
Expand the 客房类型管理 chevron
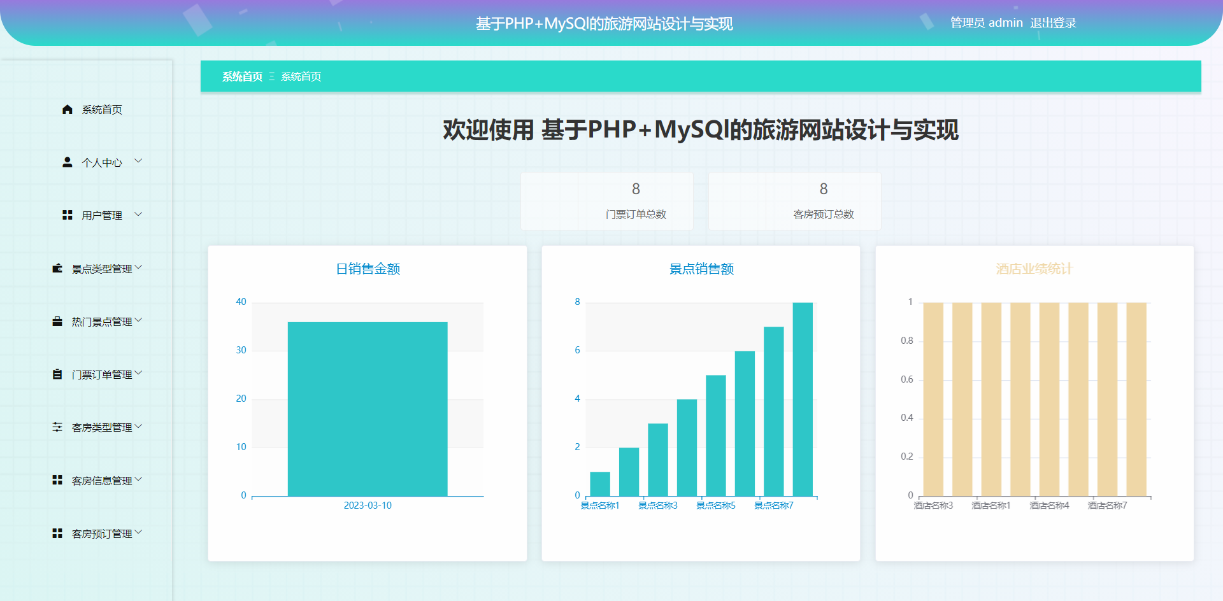(x=138, y=426)
